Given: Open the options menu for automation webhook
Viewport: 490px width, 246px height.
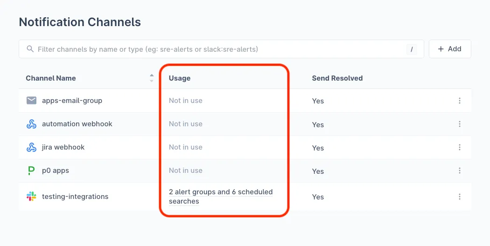Looking at the screenshot, I should pyautogui.click(x=460, y=124).
